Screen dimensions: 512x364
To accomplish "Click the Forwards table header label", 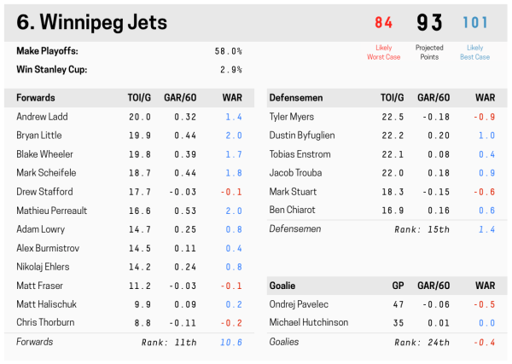I will (37, 97).
